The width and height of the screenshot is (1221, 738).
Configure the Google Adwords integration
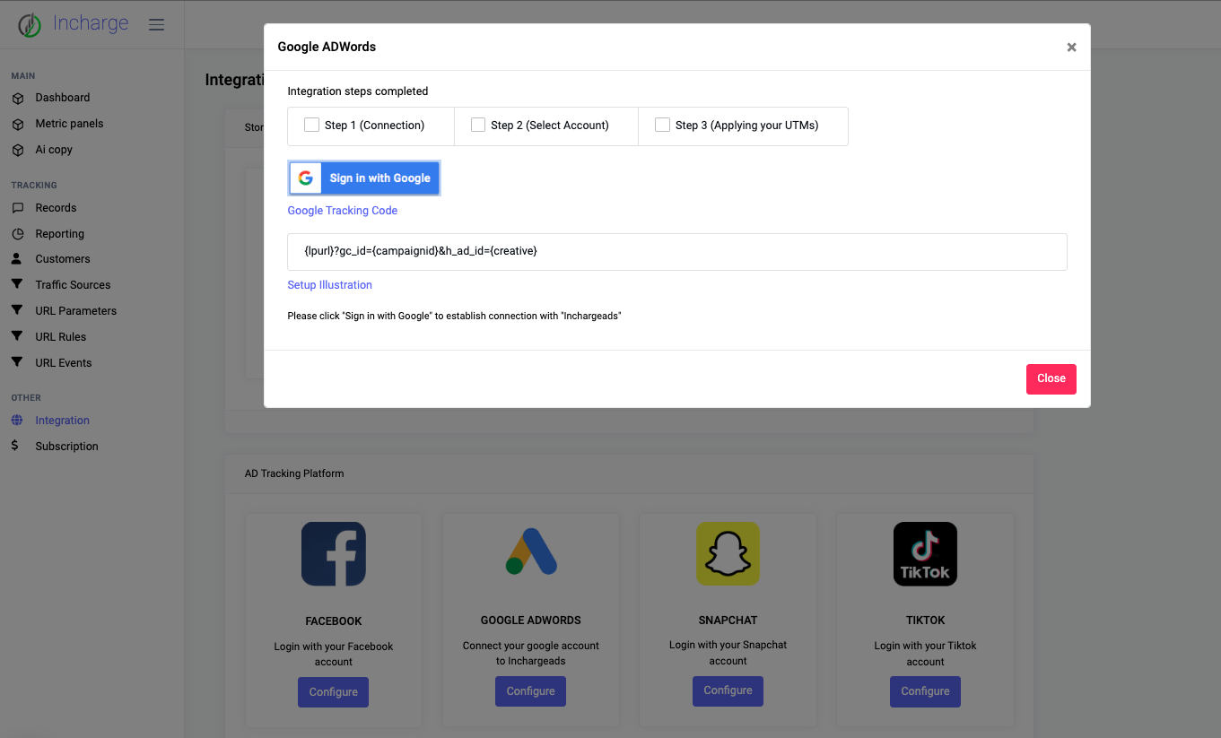pyautogui.click(x=531, y=691)
